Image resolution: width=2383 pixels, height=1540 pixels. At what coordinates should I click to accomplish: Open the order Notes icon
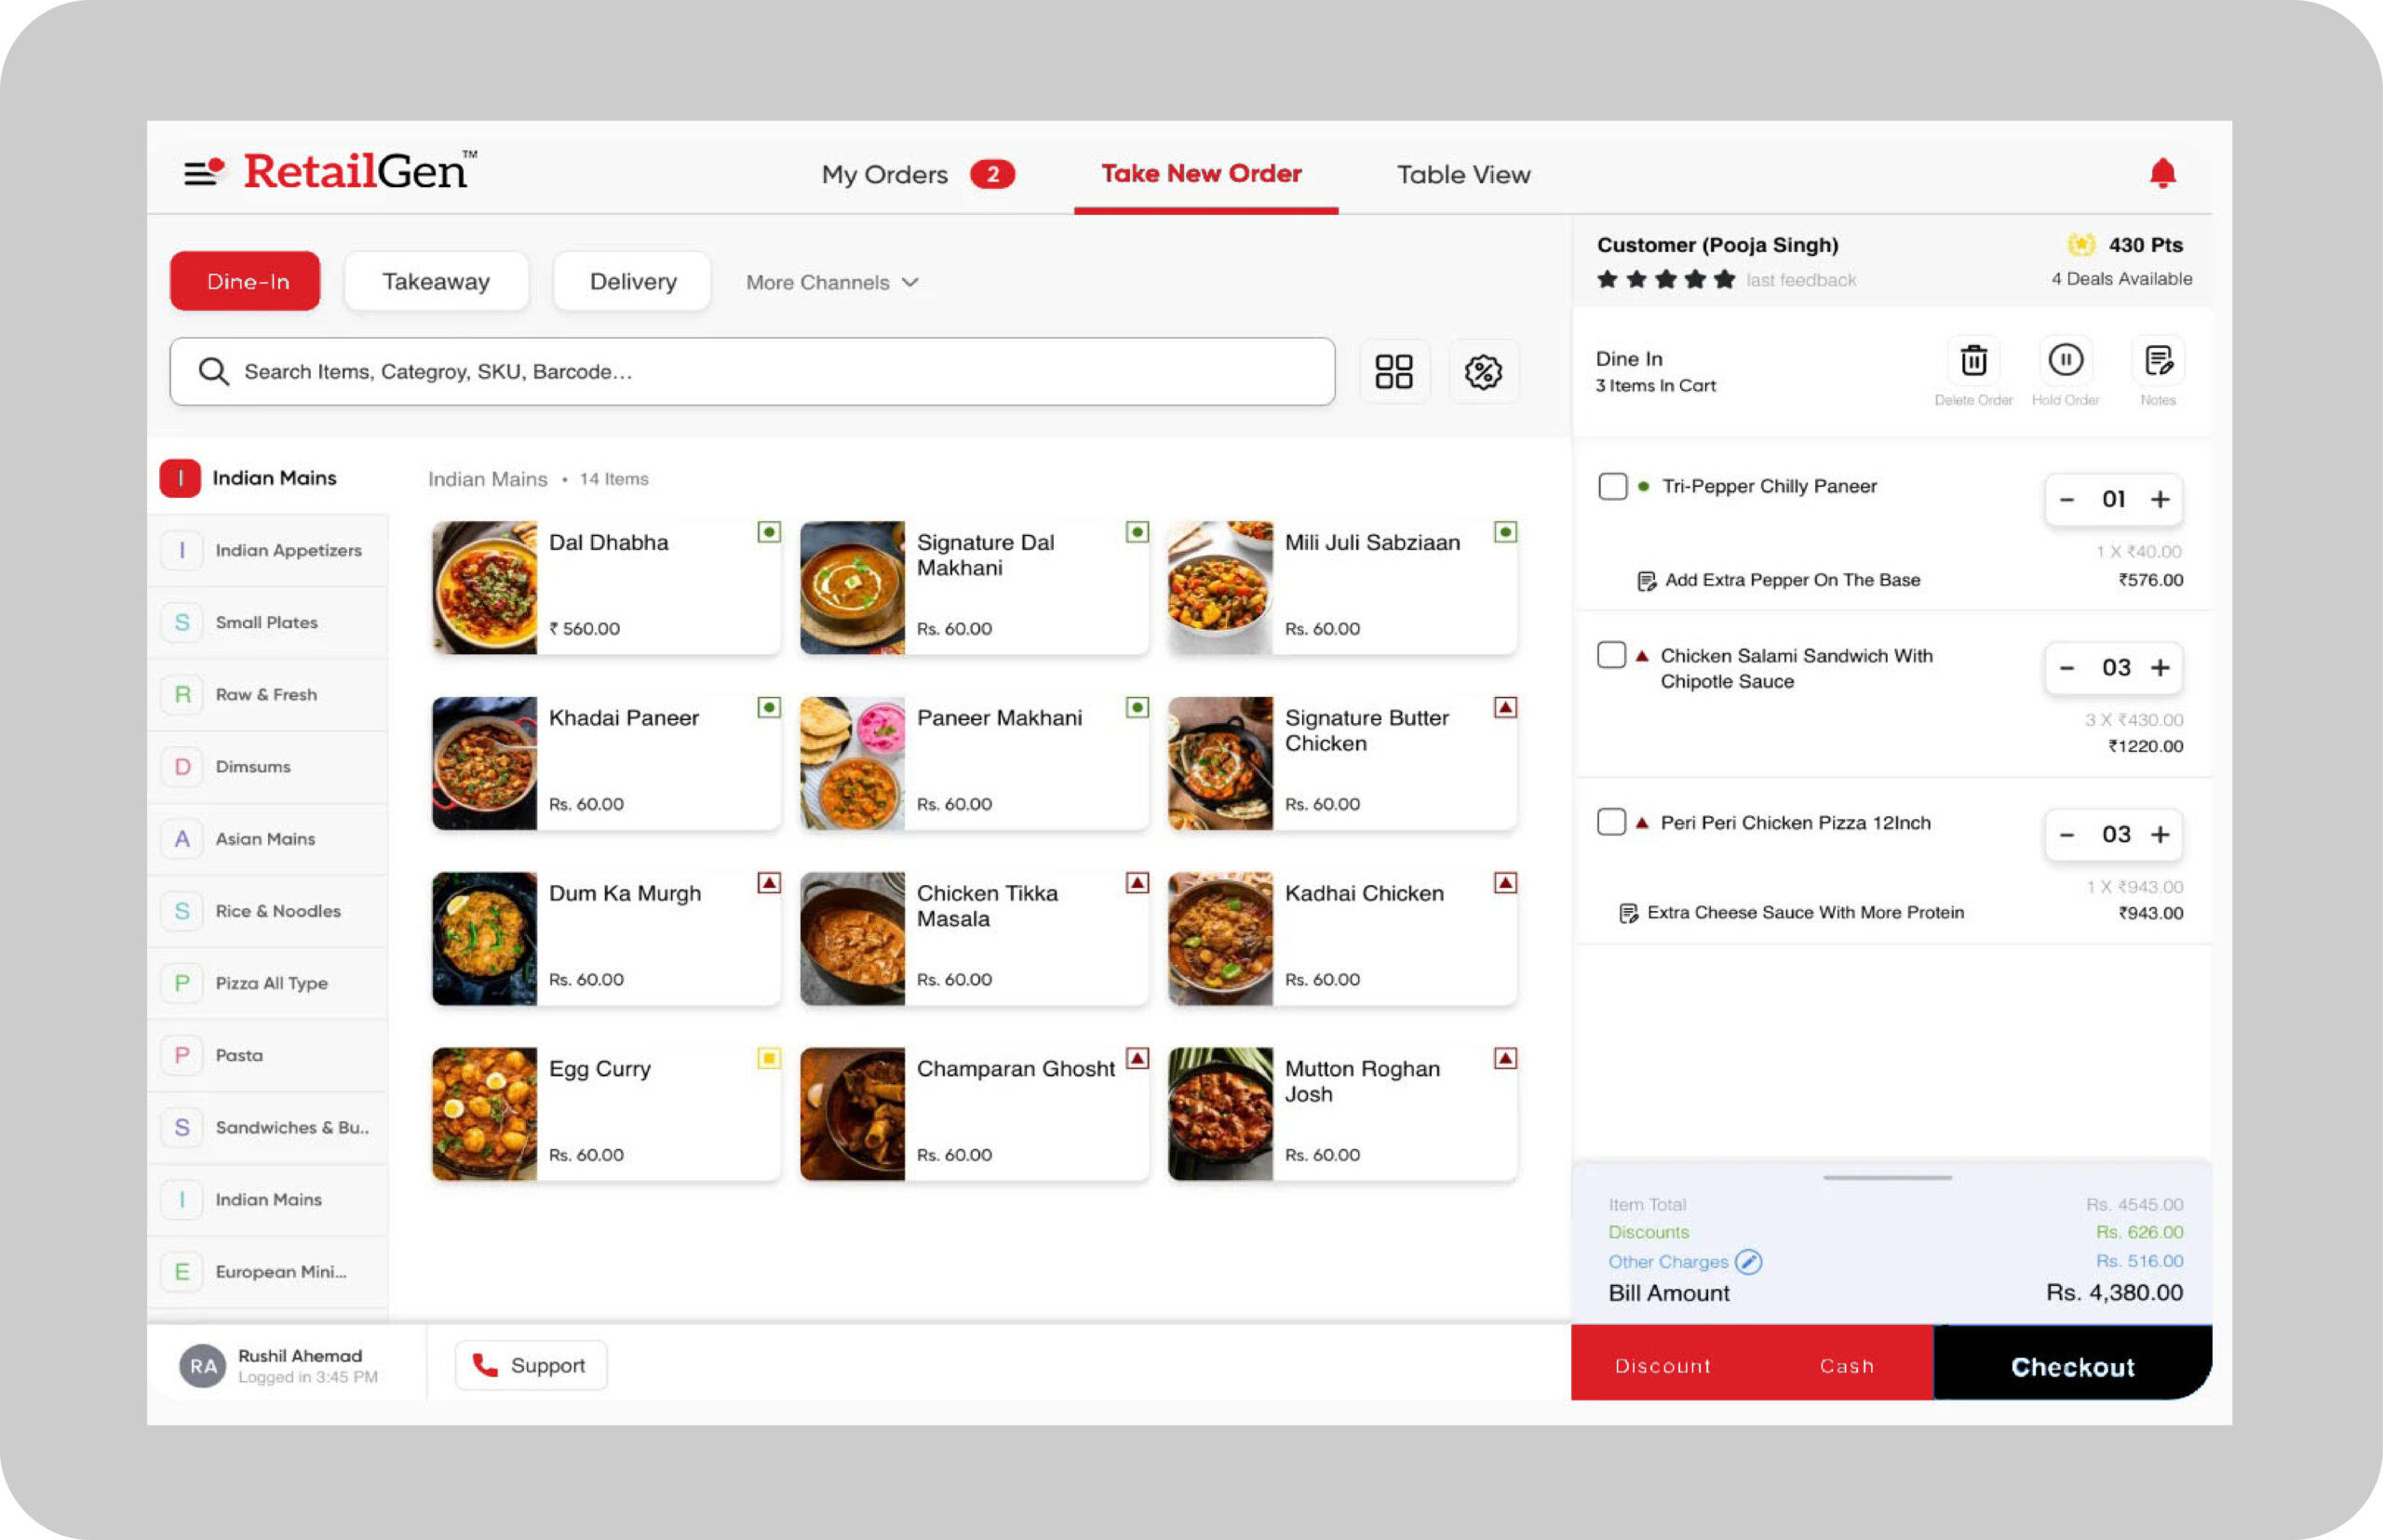coord(2158,360)
